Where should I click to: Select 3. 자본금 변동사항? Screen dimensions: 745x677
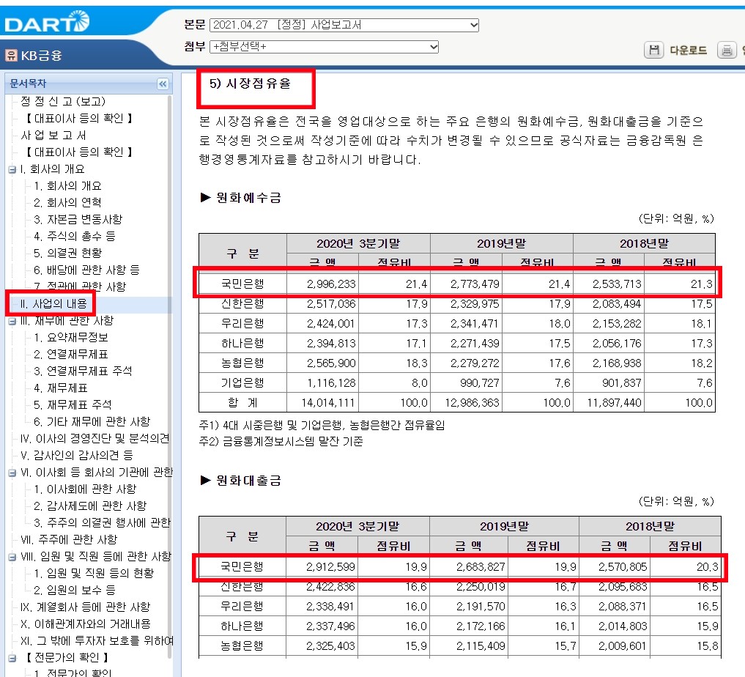pyautogui.click(x=78, y=219)
